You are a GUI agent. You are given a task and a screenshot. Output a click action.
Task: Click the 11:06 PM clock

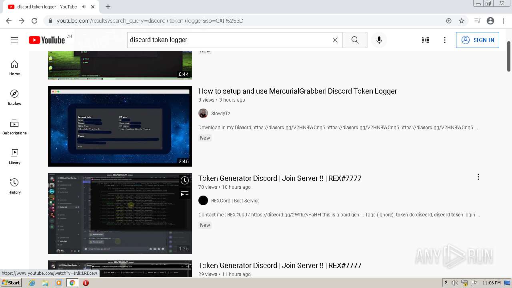[492, 283]
